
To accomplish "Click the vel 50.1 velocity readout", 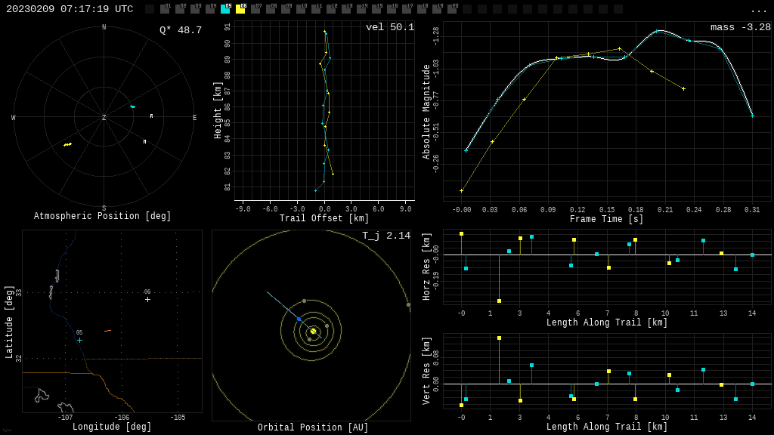I will pyautogui.click(x=389, y=28).
